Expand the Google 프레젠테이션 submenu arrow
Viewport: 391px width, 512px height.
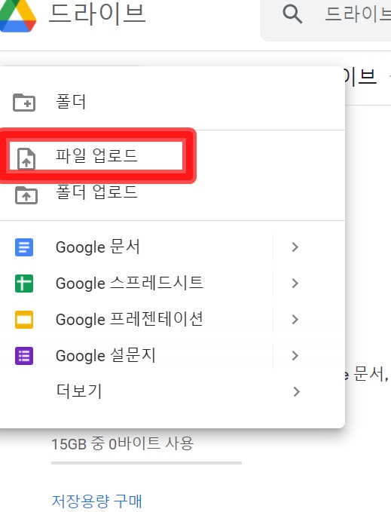pyautogui.click(x=295, y=320)
